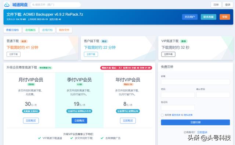Open 查看压缩包 option

coord(12,30)
